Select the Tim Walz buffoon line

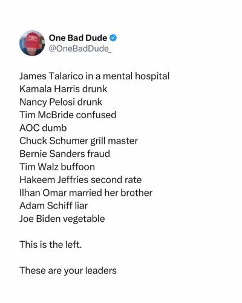[x=57, y=167]
